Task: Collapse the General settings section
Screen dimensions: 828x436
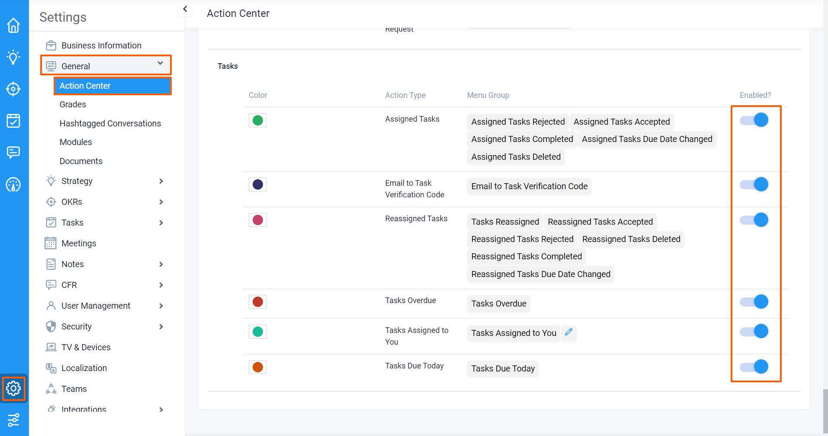Action: pyautogui.click(x=160, y=64)
